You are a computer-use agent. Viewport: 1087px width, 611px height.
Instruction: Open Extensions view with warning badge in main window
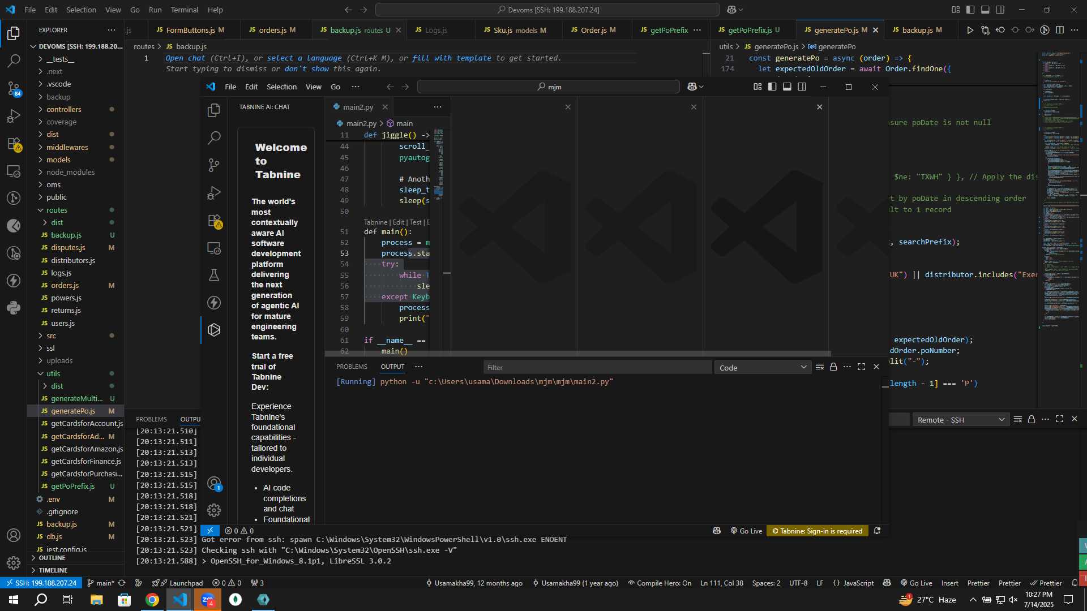14,144
